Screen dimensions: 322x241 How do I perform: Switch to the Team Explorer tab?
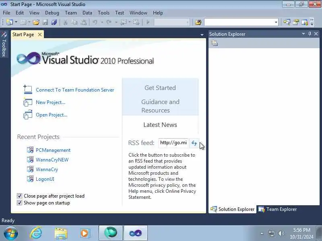pos(278,209)
